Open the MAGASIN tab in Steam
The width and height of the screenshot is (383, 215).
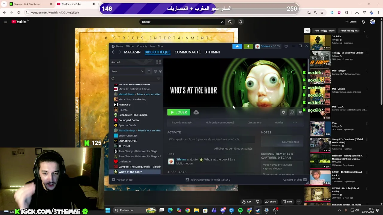[132, 52]
